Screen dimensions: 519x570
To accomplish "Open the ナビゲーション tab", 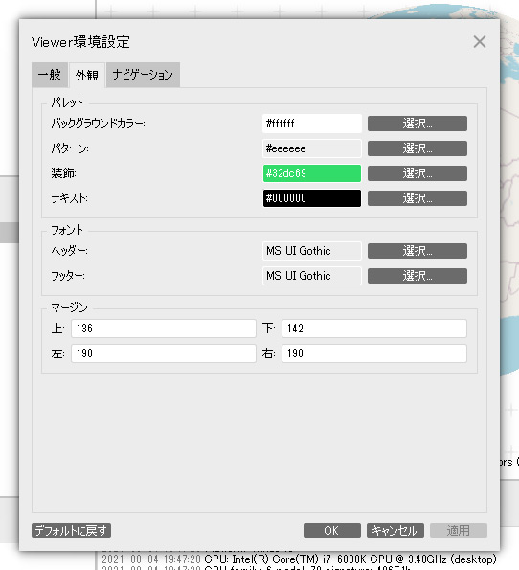I will [x=143, y=75].
